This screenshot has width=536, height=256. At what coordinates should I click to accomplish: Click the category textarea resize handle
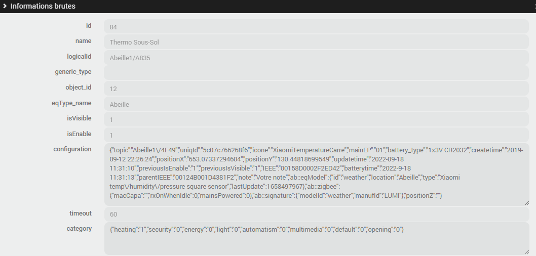pyautogui.click(x=526, y=252)
